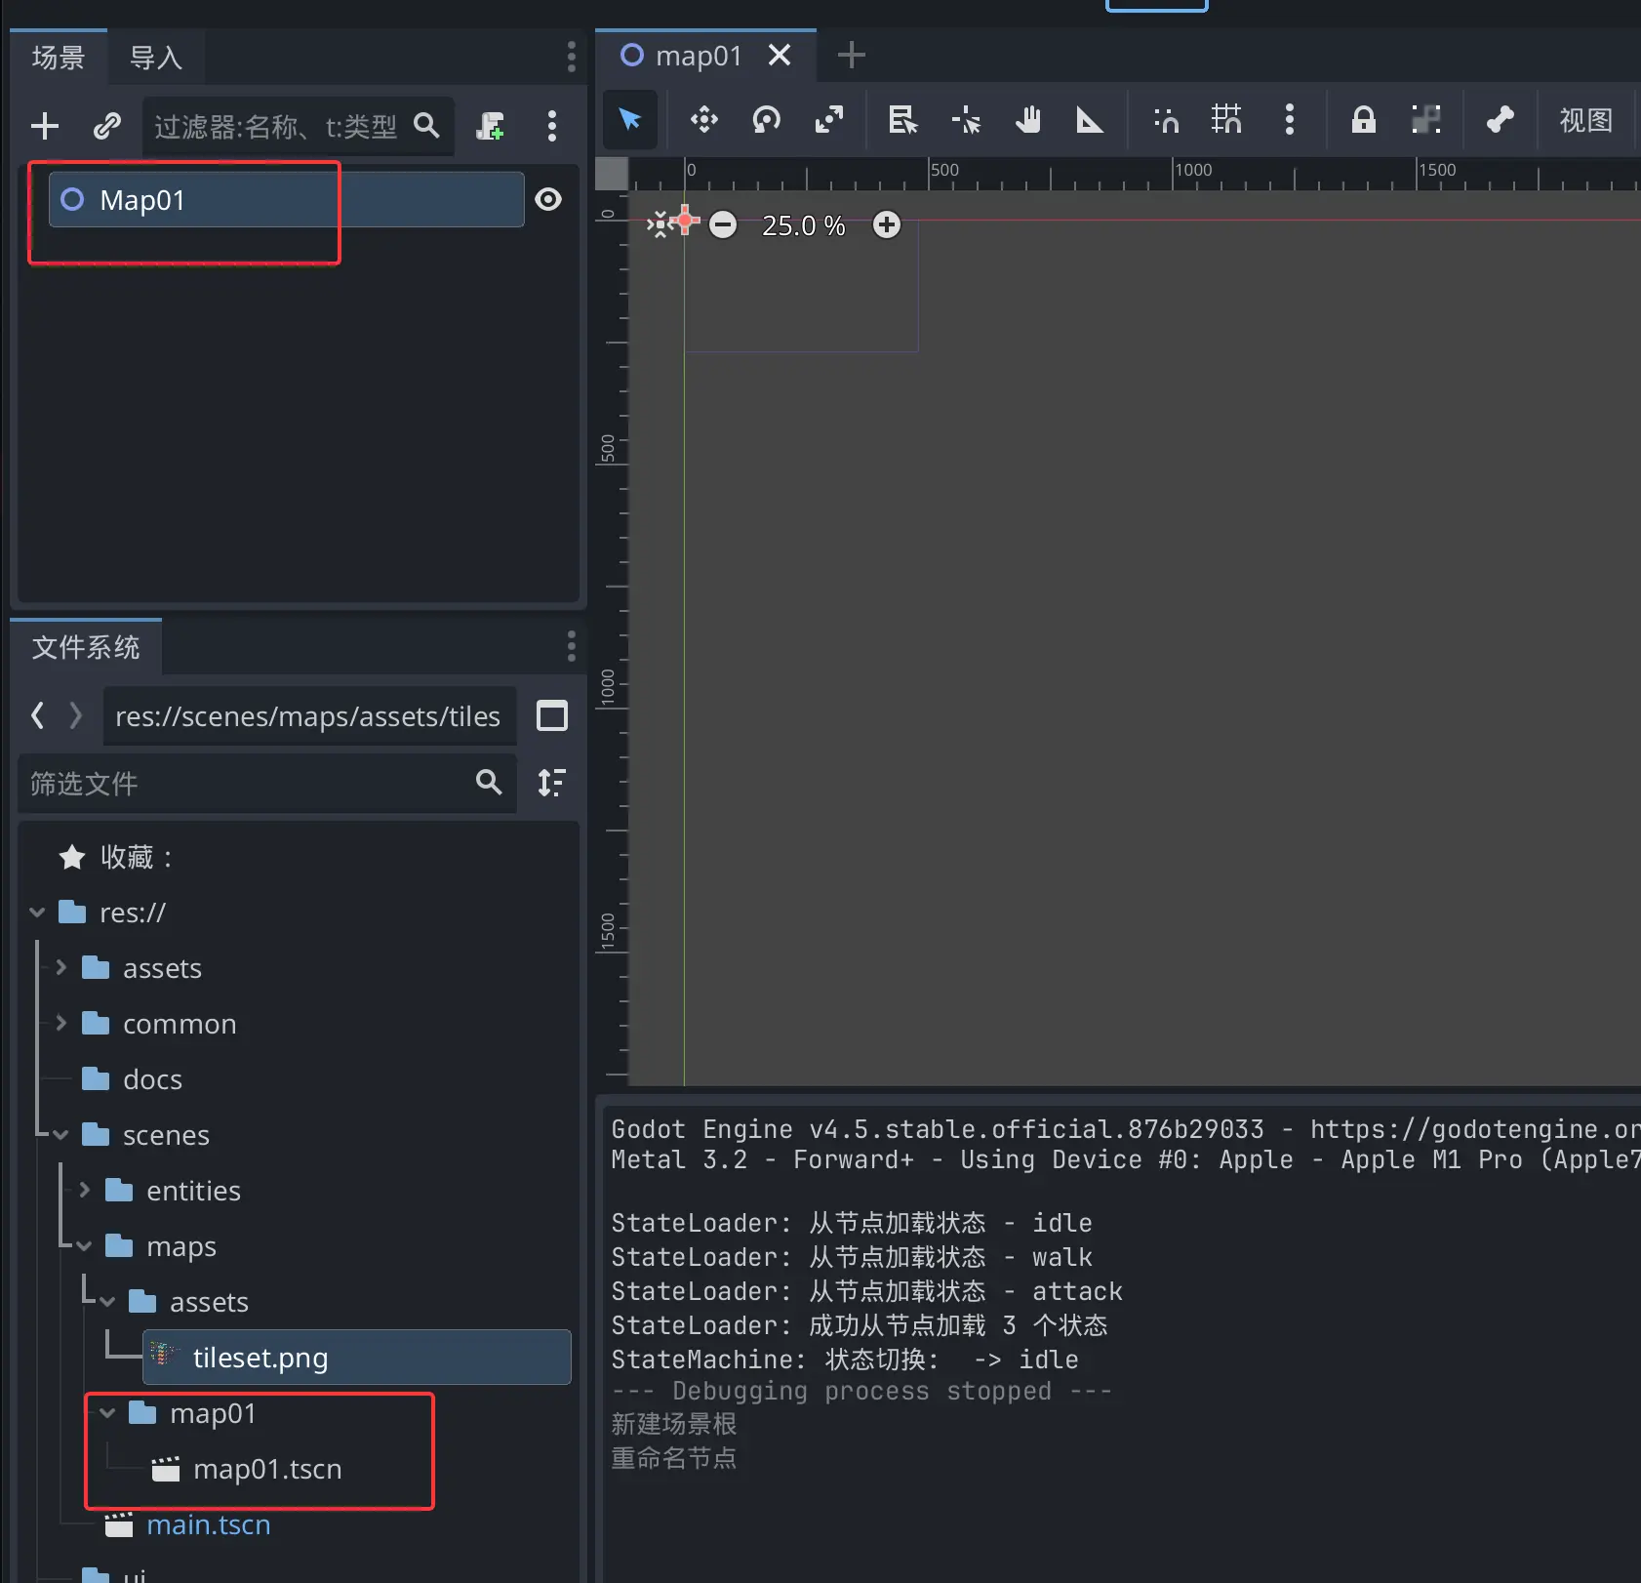Expand the entities folder
Screen dimensions: 1641x1583
[x=84, y=1190]
